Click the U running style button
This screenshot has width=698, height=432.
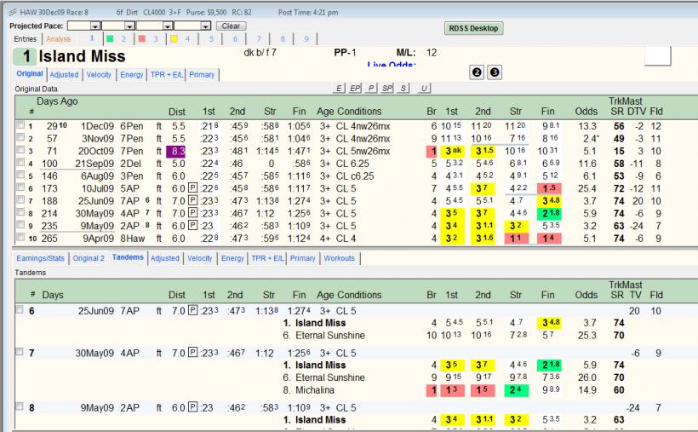424,89
